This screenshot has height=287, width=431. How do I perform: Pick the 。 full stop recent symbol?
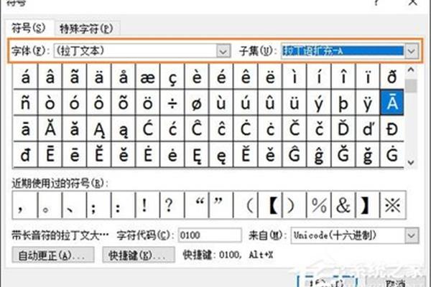[x=50, y=205]
